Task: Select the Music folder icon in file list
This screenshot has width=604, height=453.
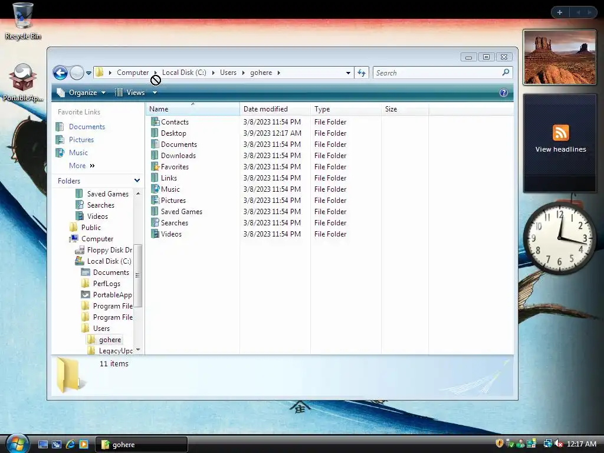Action: pyautogui.click(x=155, y=189)
